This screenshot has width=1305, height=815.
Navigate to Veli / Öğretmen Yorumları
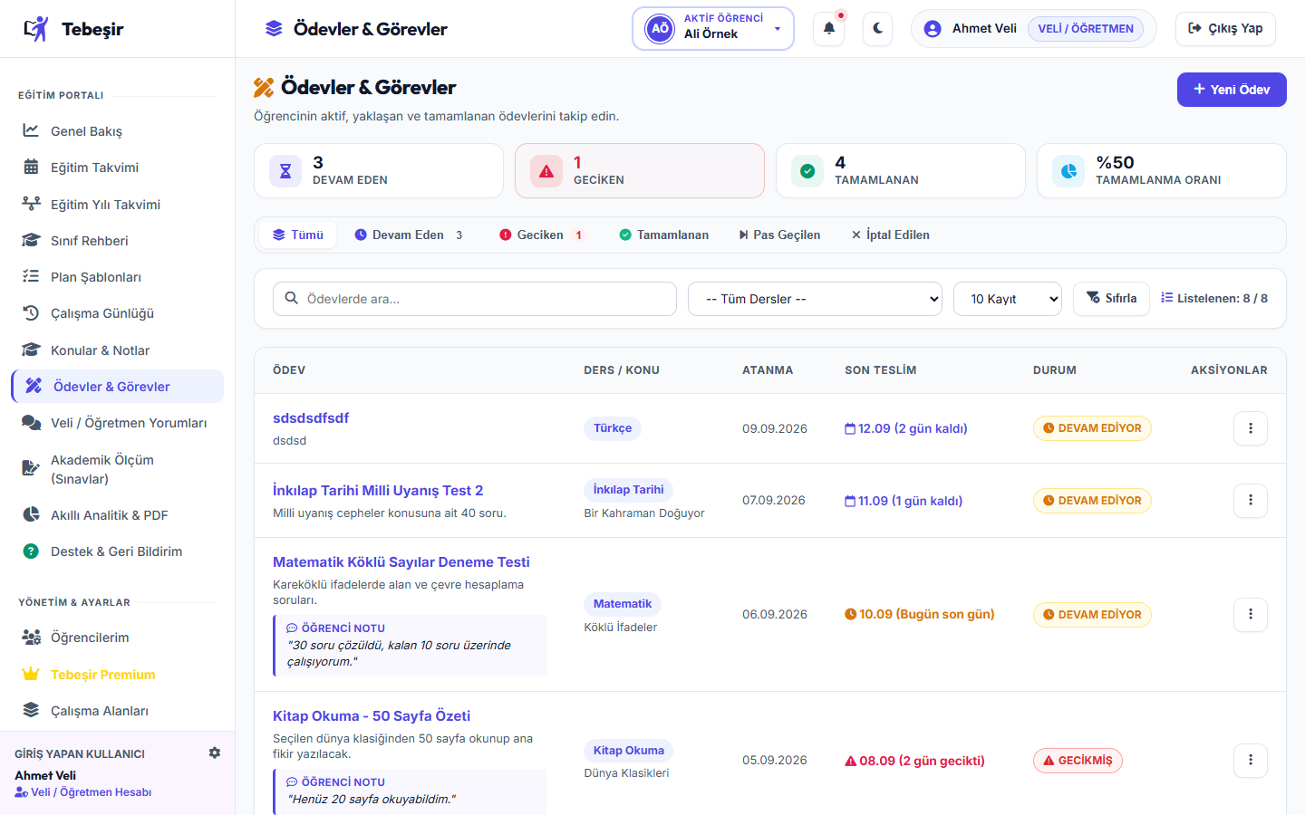click(118, 423)
